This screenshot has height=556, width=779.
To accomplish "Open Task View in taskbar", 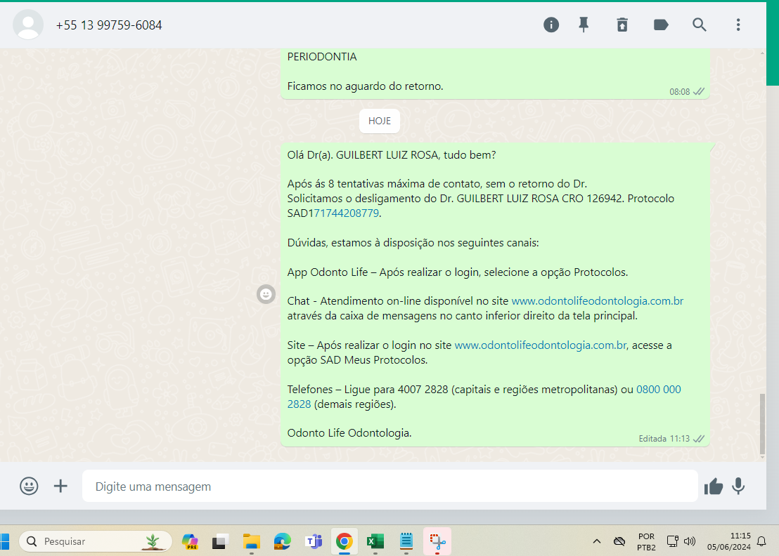I will pyautogui.click(x=220, y=542).
